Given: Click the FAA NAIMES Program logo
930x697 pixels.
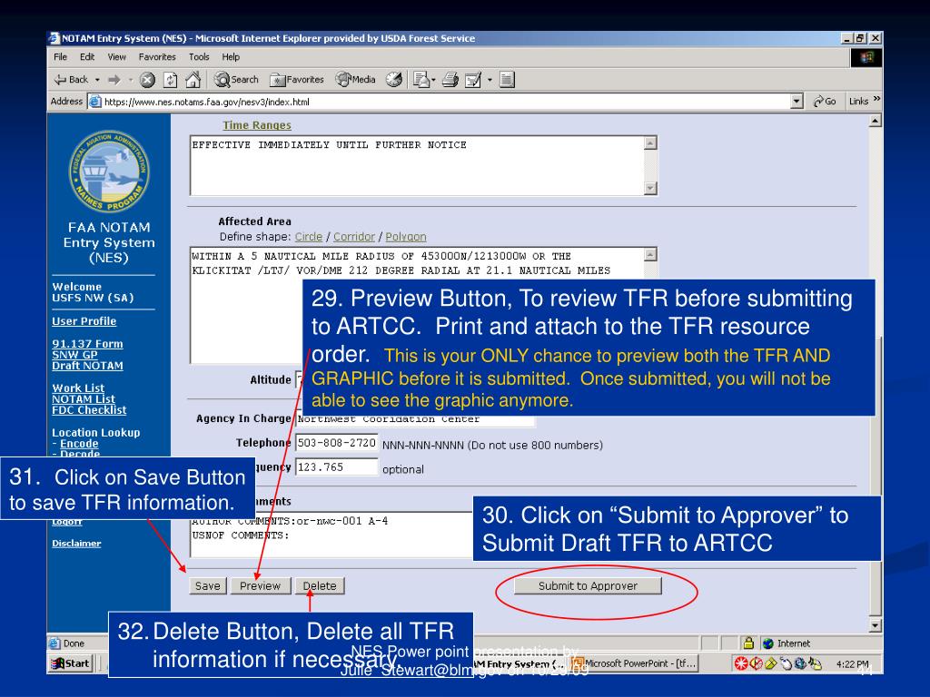Looking at the screenshot, I should click(109, 172).
